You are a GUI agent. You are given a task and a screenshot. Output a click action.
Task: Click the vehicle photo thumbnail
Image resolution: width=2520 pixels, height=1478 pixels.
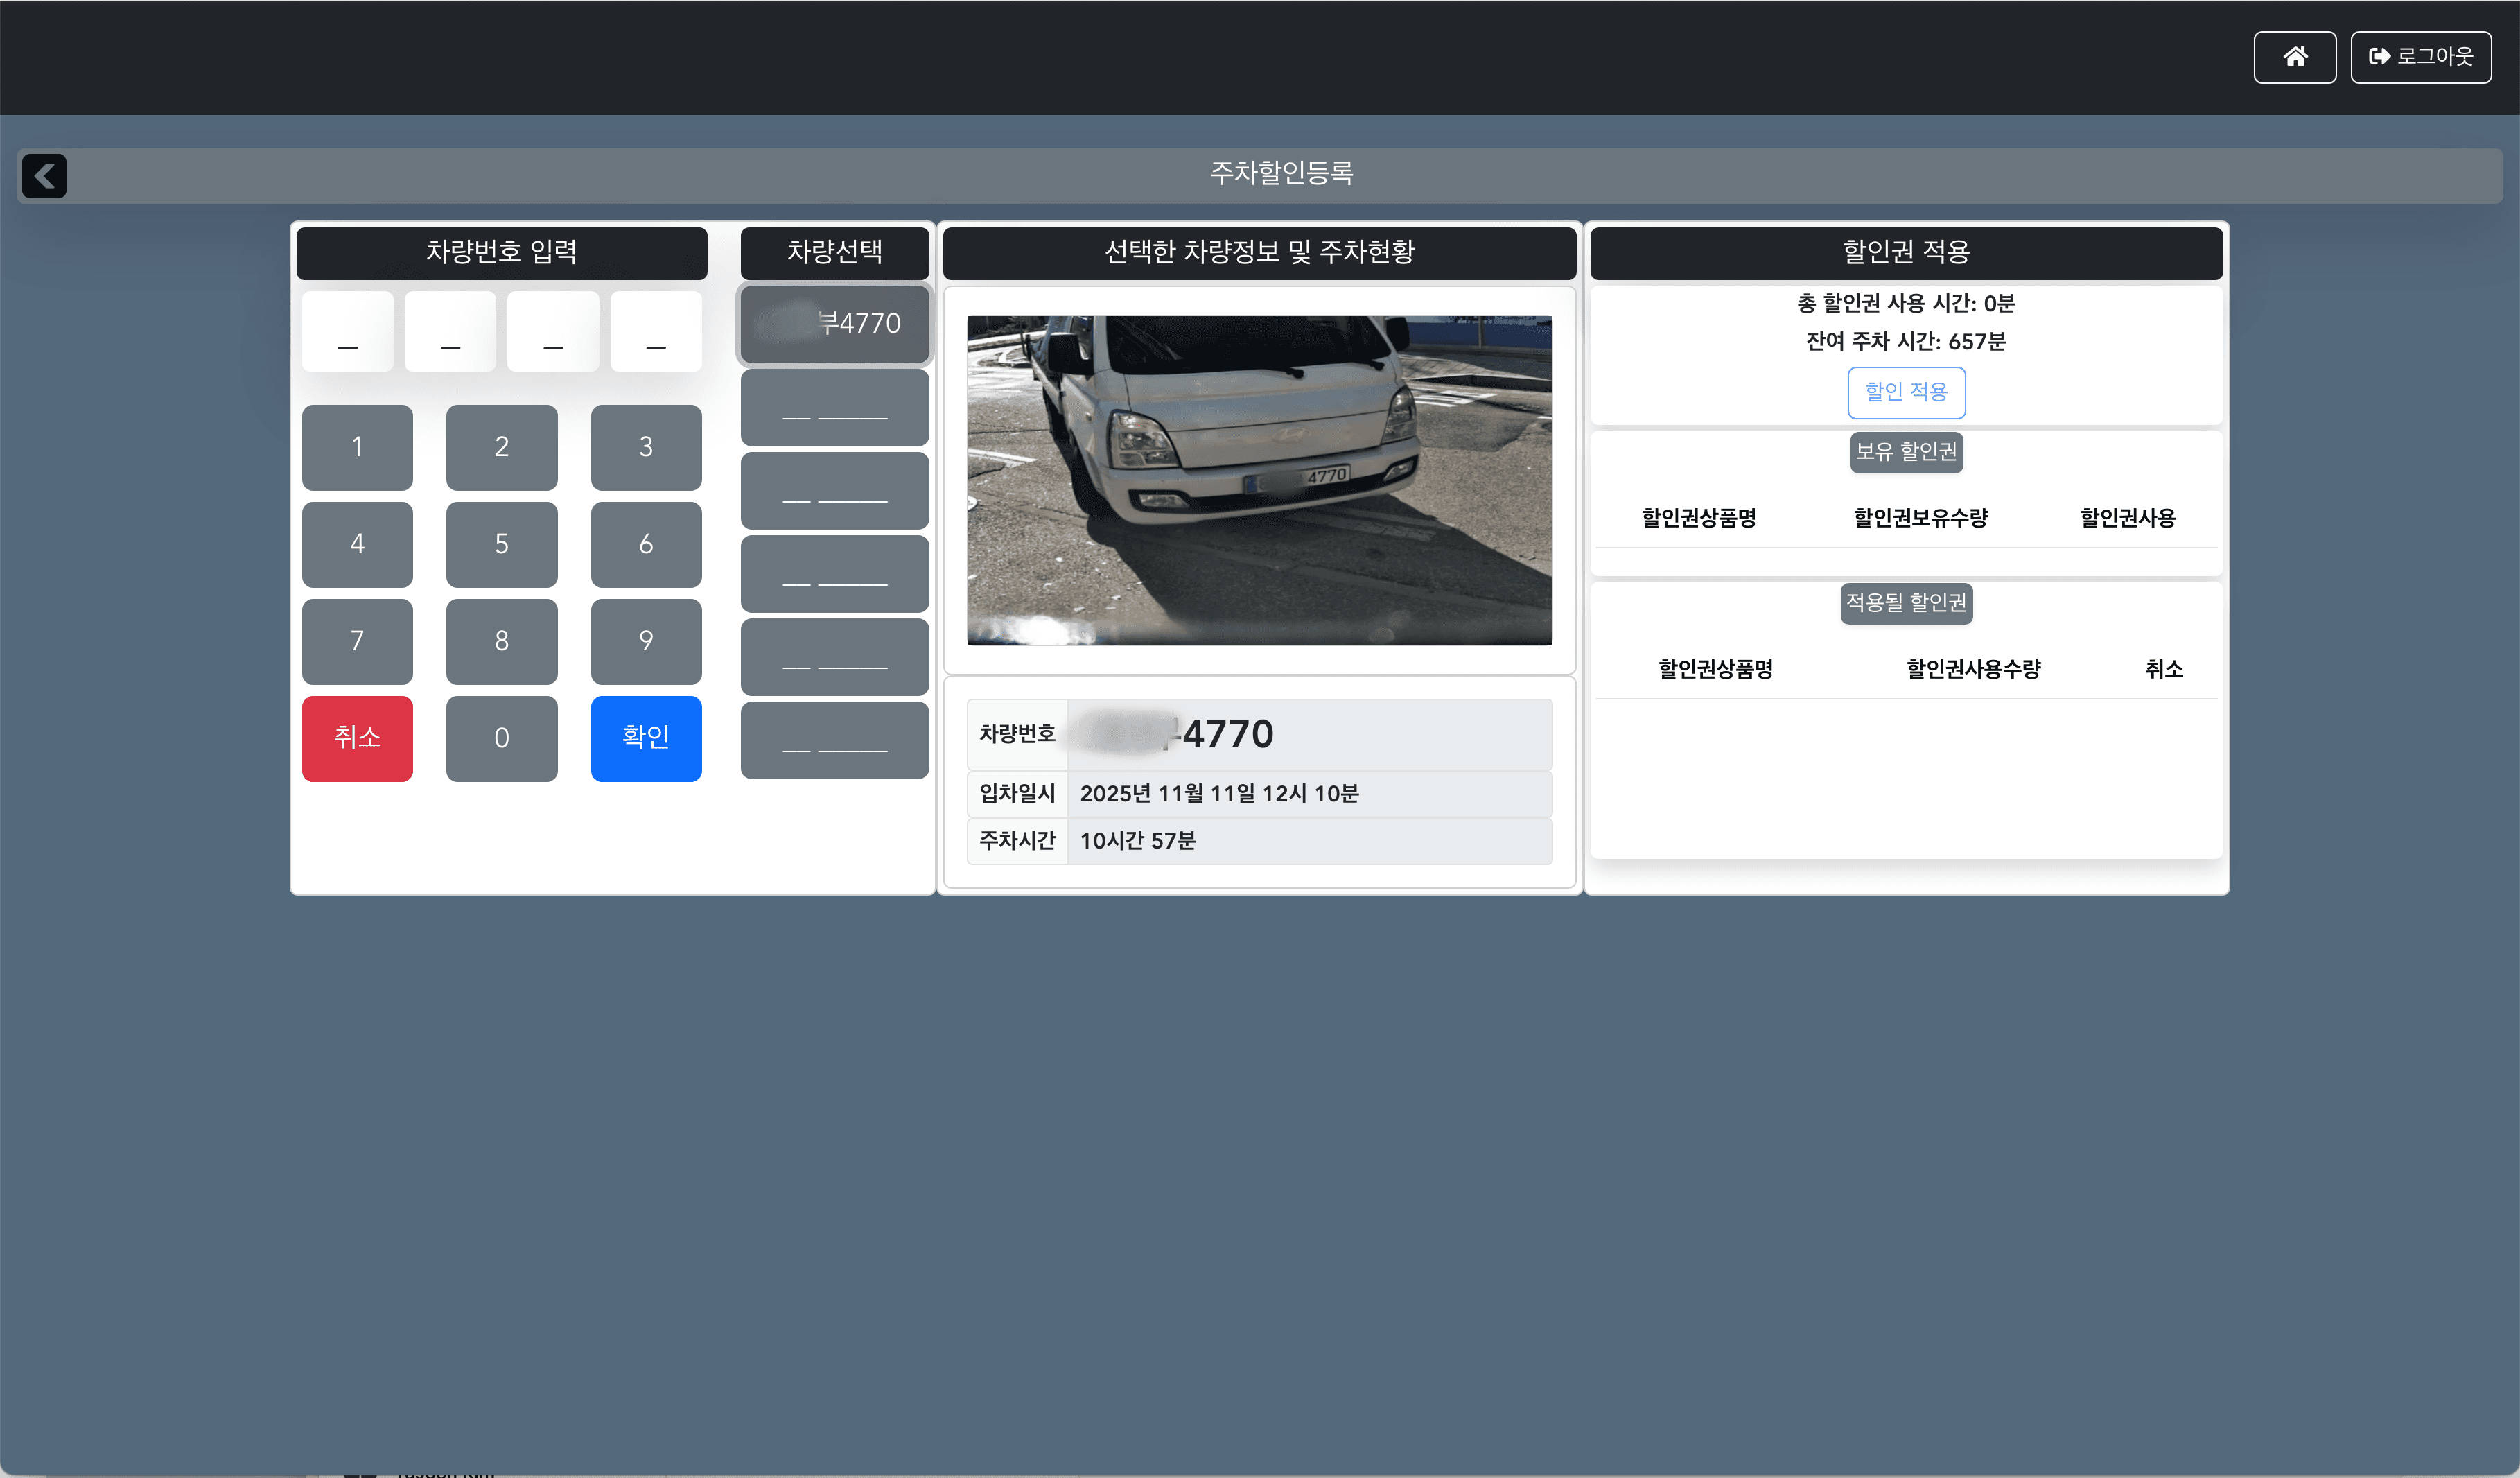click(1259, 480)
